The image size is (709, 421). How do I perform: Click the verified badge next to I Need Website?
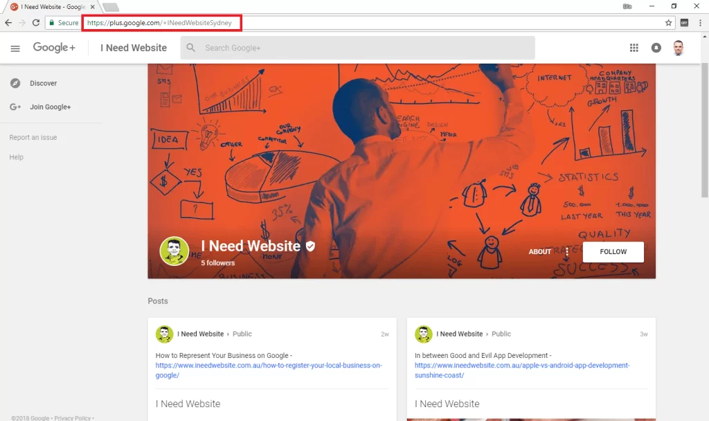click(310, 246)
